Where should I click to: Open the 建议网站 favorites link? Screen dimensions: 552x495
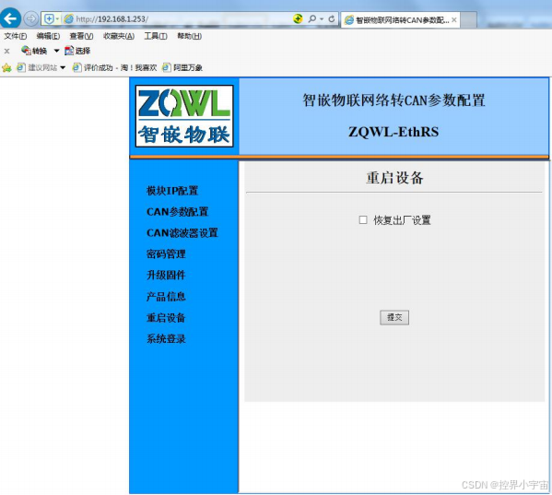coord(37,67)
